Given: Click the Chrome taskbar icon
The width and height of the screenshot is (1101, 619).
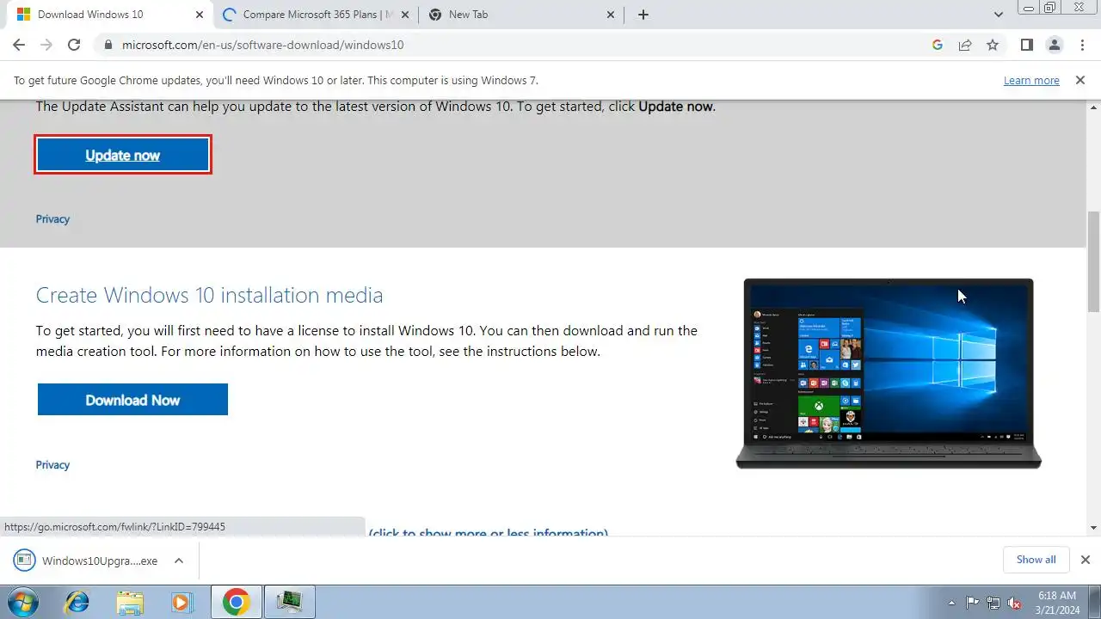Looking at the screenshot, I should click(237, 602).
